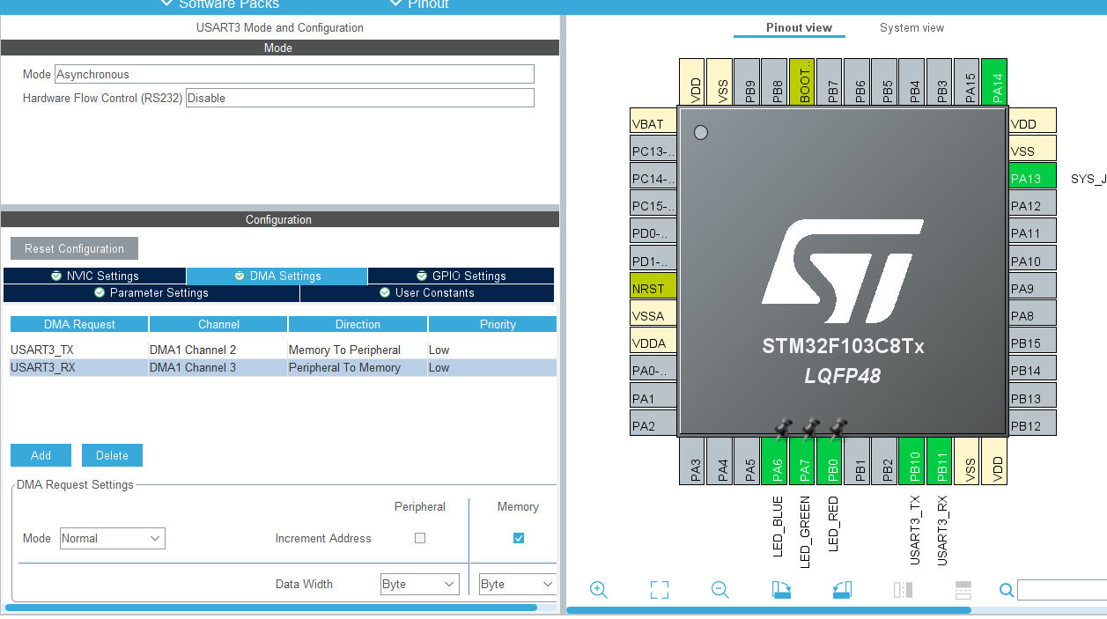Enable Peripheral increment address checkbox
Viewport: 1107px width, 619px height.
[420, 538]
